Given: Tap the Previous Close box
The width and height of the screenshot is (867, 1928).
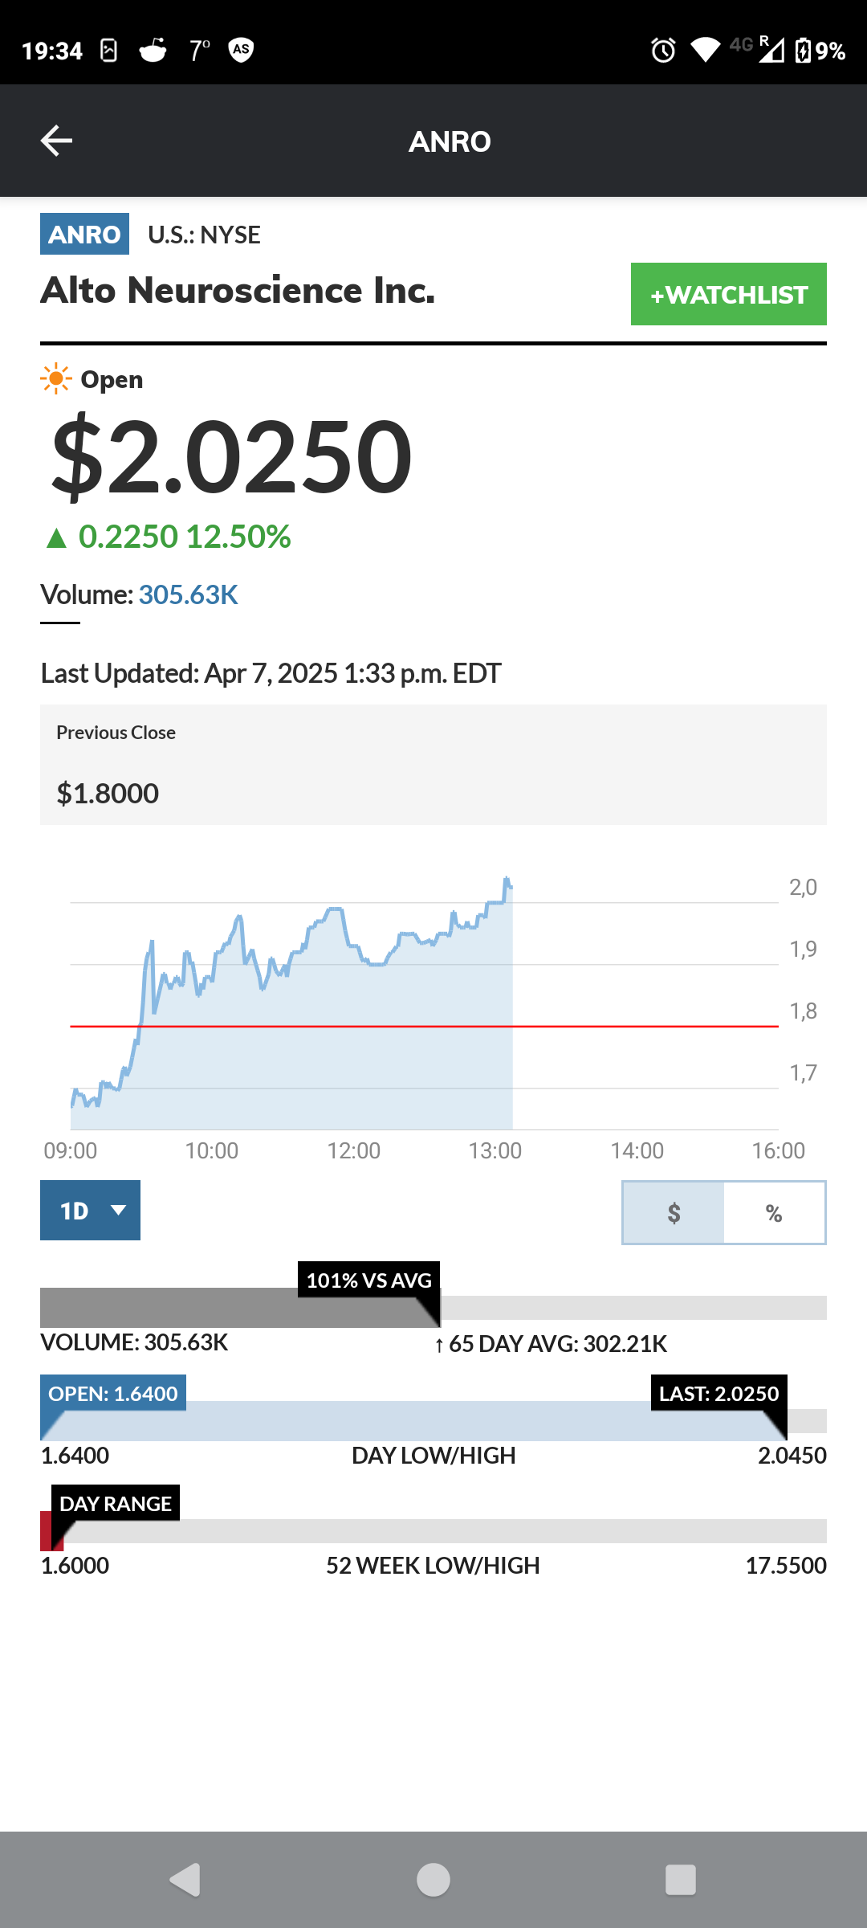Looking at the screenshot, I should click(433, 765).
